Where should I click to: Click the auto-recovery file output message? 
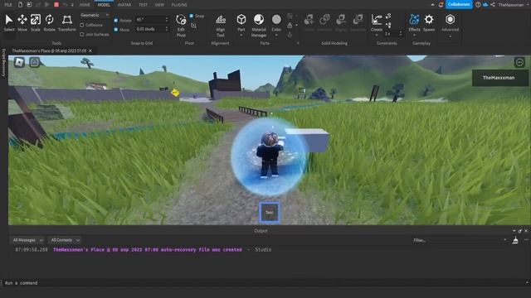[148, 250]
